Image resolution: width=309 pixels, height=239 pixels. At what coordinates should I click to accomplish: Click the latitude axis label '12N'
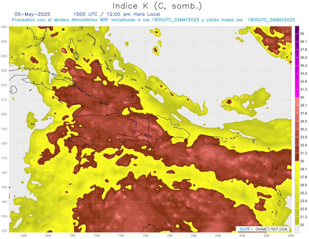coord(4,231)
